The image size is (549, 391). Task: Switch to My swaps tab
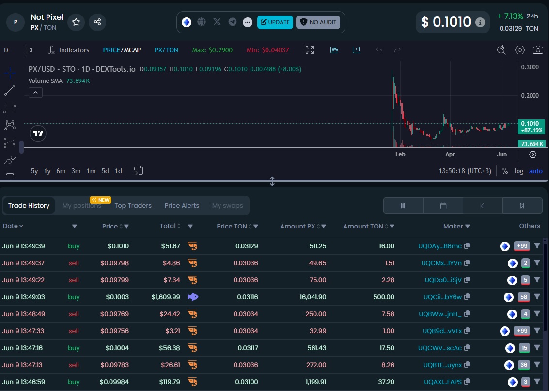tap(228, 206)
